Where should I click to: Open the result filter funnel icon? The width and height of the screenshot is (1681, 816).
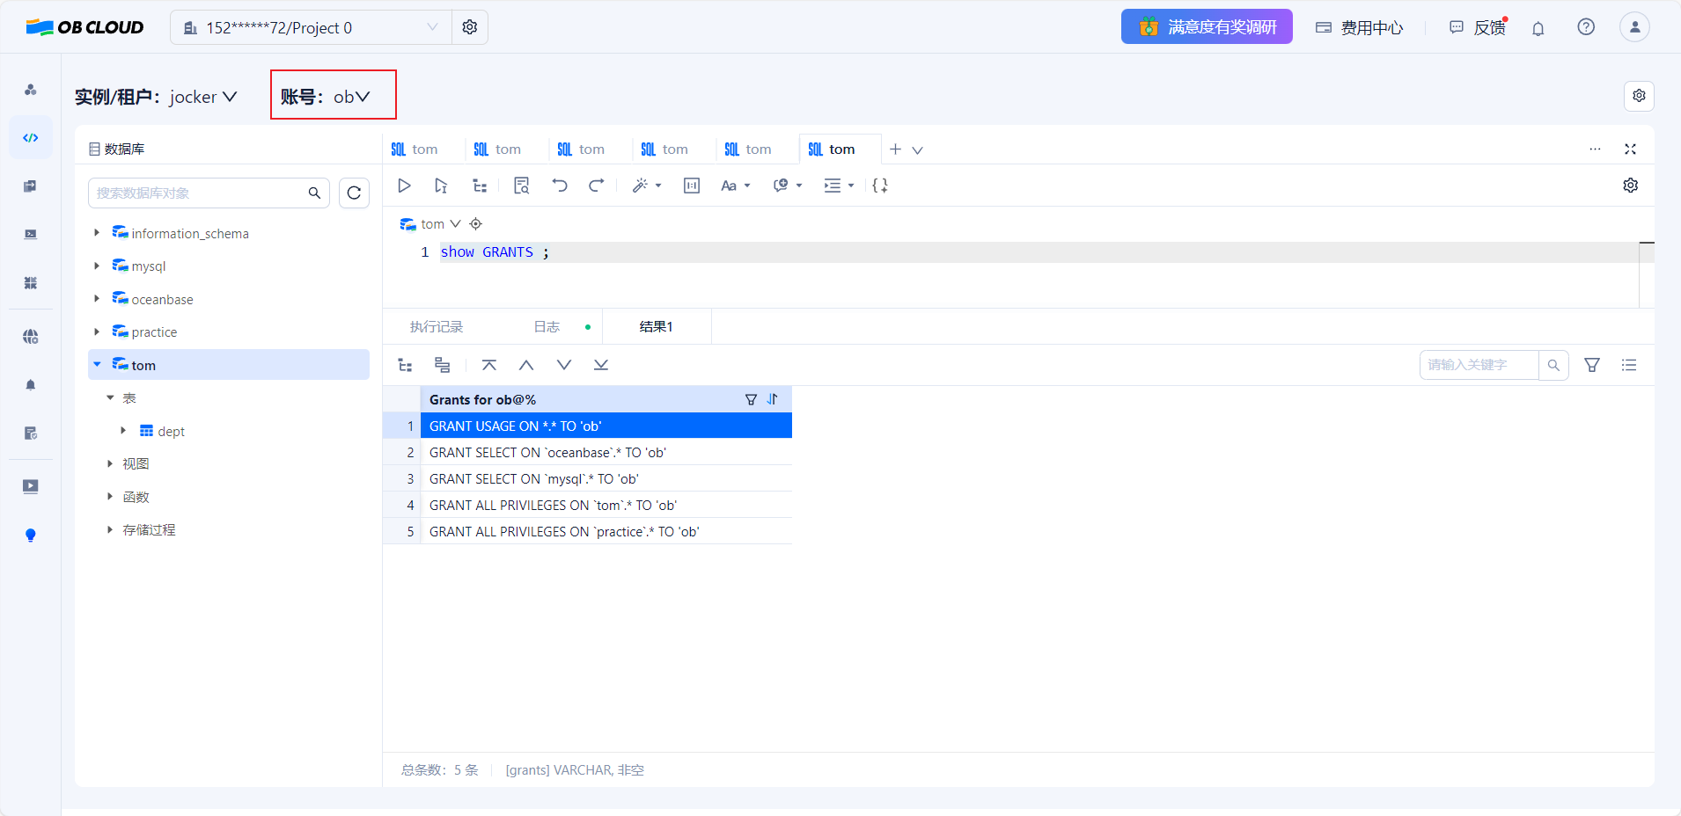[1591, 365]
